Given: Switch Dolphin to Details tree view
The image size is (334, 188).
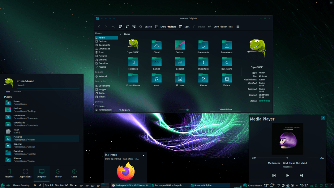Looking at the screenshot, I should 134,27.
